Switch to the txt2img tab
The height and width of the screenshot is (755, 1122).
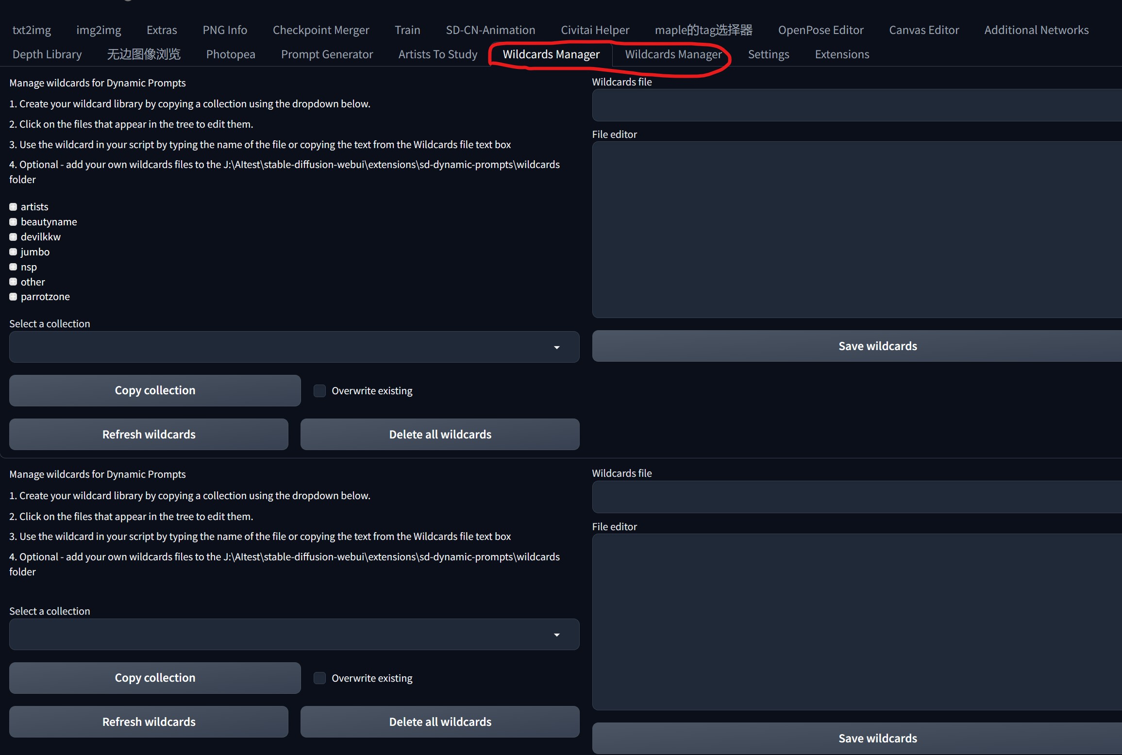pyautogui.click(x=32, y=30)
